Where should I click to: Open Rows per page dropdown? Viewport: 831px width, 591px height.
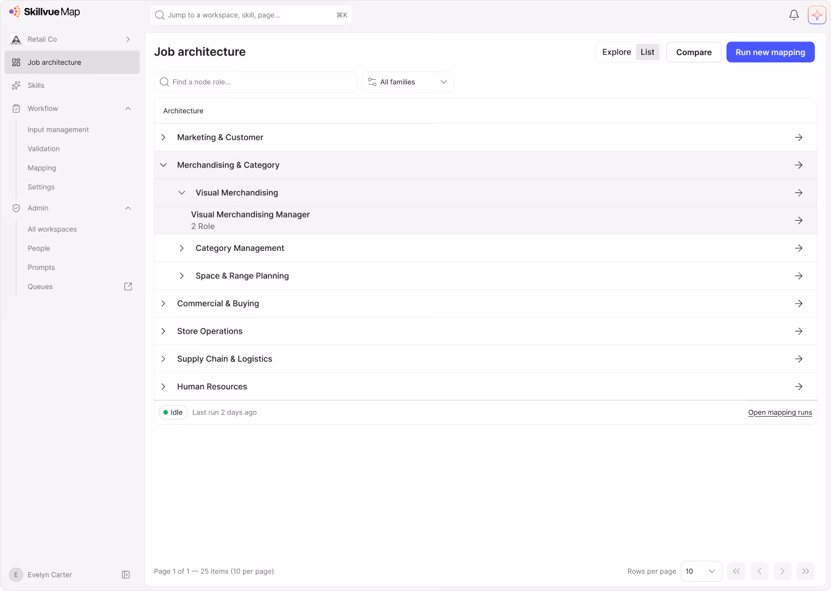(701, 571)
